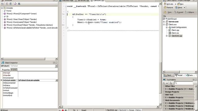
Task: Click the Expand button in Project Manager
Action: coord(179,12)
